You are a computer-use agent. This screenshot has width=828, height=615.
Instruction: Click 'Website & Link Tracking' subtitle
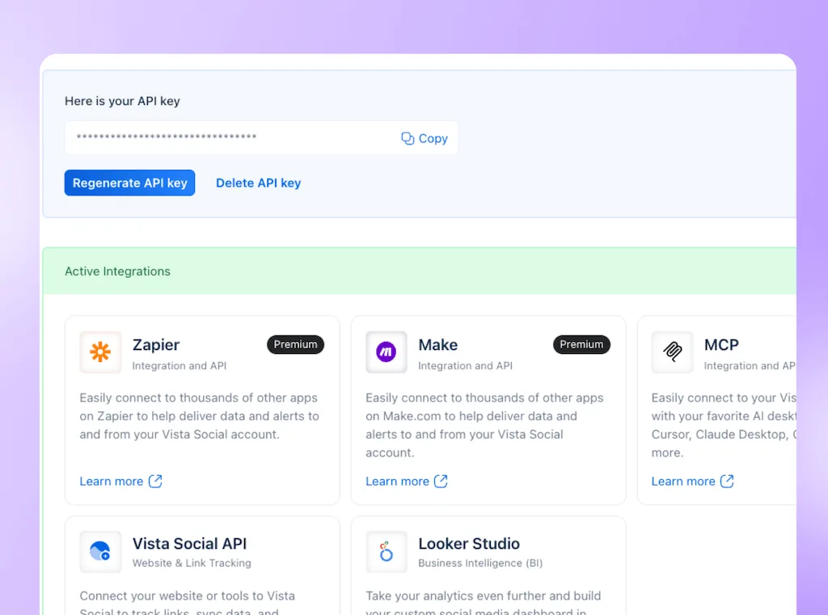192,563
